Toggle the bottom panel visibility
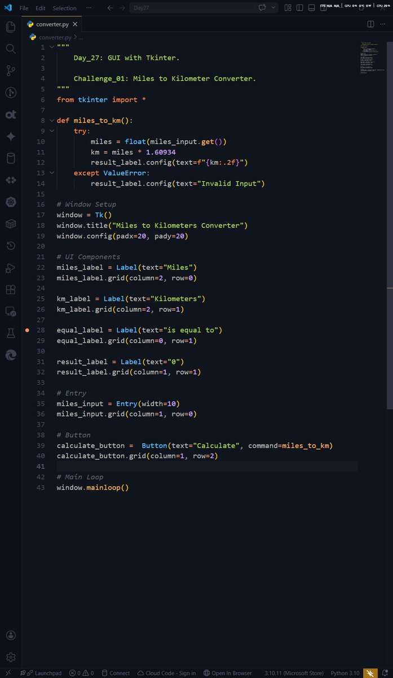Image resolution: width=393 pixels, height=678 pixels. pos(311,8)
